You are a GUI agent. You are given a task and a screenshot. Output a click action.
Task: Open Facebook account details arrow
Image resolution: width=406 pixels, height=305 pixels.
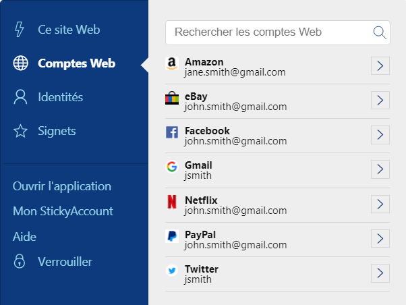380,135
